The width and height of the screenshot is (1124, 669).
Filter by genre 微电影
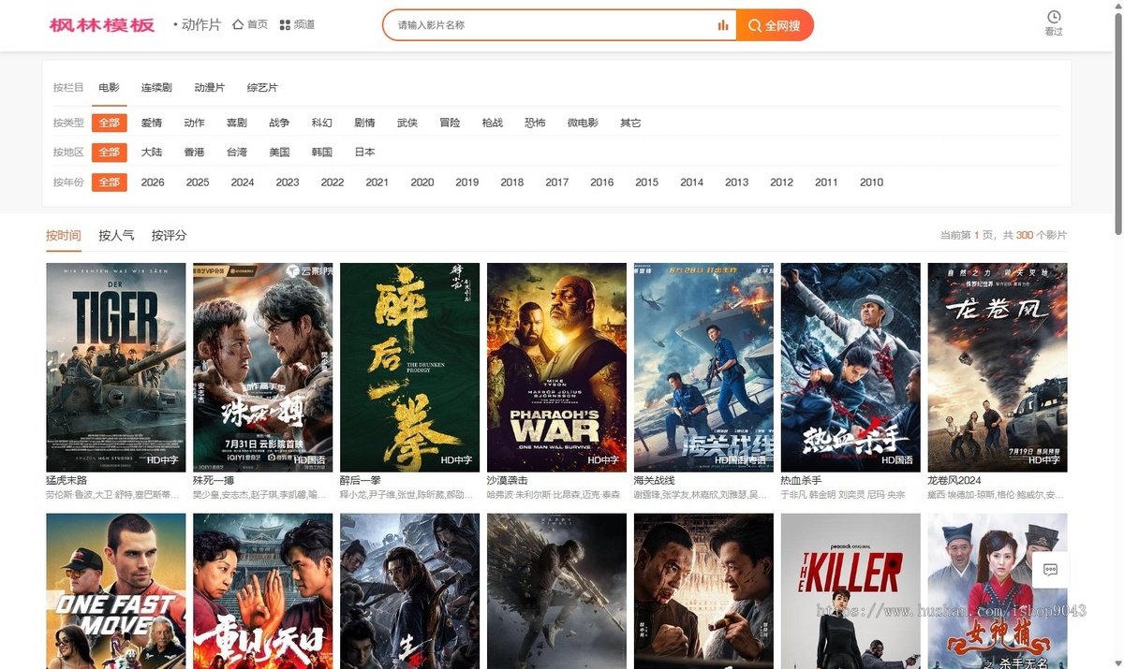(583, 123)
